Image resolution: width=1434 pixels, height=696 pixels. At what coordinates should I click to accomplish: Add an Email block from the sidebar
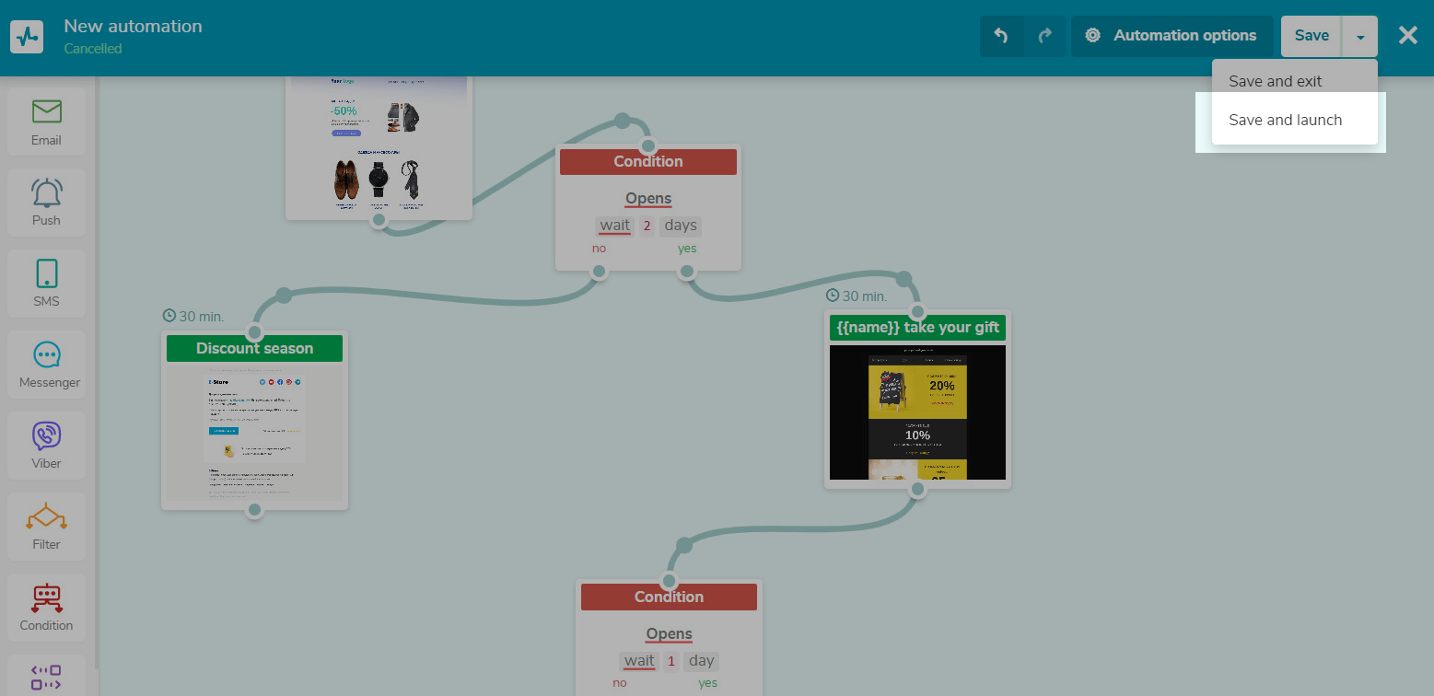coord(46,122)
